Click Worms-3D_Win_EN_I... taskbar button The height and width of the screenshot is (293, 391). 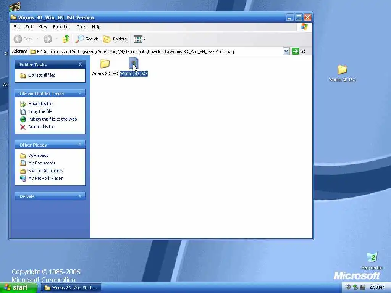point(71,288)
